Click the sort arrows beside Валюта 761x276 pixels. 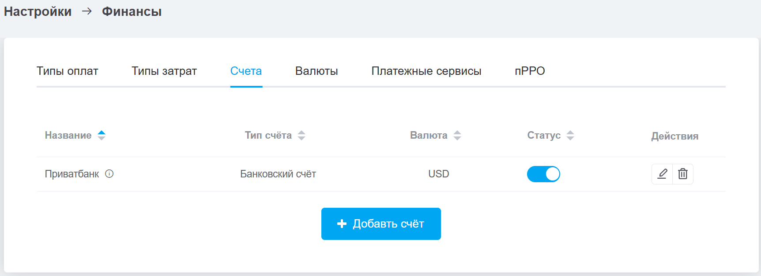click(457, 135)
